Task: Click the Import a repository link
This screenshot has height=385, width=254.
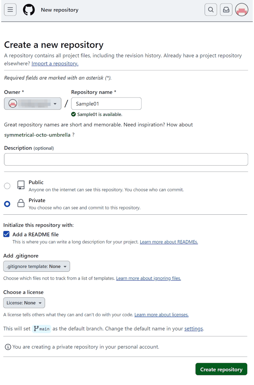Action: click(55, 64)
